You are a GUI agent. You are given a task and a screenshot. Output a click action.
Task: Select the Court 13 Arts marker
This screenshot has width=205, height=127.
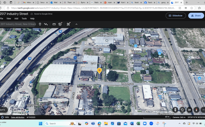(190, 57)
